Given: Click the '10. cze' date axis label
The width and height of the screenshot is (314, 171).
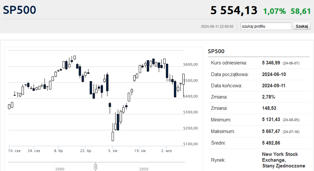Looking at the screenshot, I should click(x=14, y=151).
